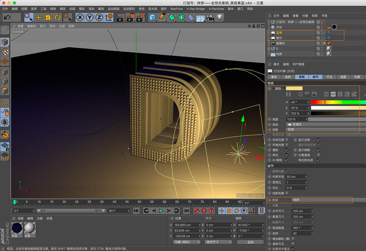The width and height of the screenshot is (366, 251).
Task: Select the 辅光 object in tree
Action: pos(279,38)
